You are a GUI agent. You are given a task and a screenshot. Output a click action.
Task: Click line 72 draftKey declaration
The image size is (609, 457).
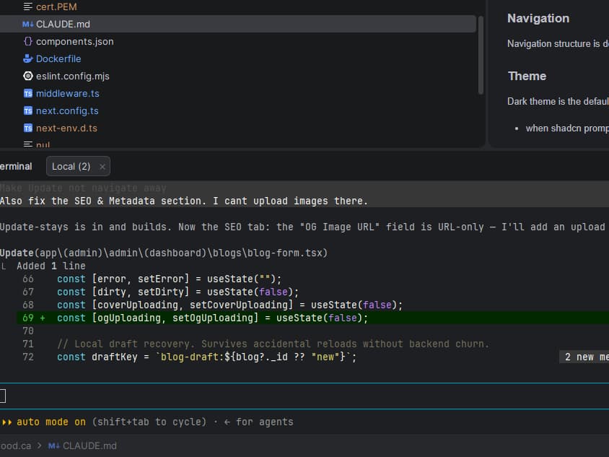point(206,357)
